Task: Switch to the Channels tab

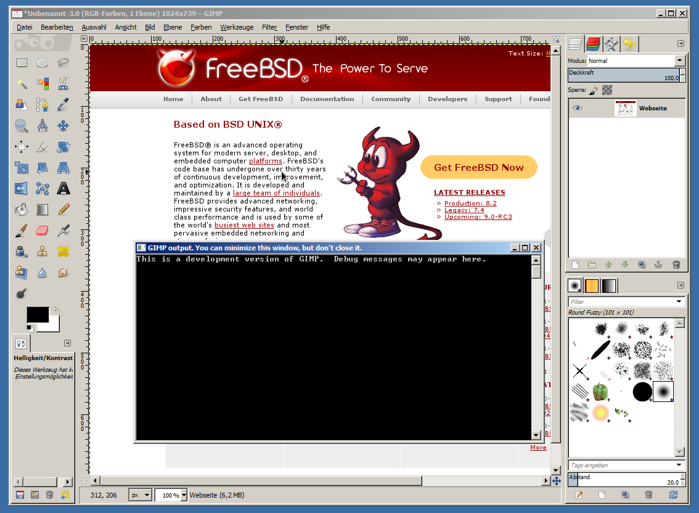Action: 594,44
